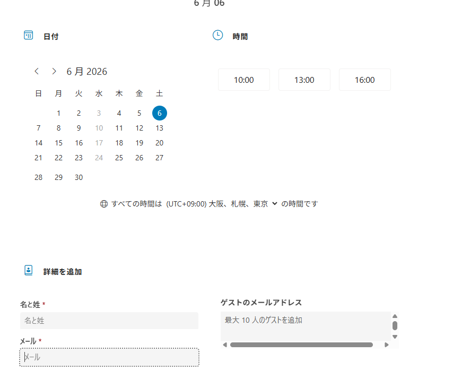
Task: Click the 6 月 2026 month heading
Action: pos(87,71)
